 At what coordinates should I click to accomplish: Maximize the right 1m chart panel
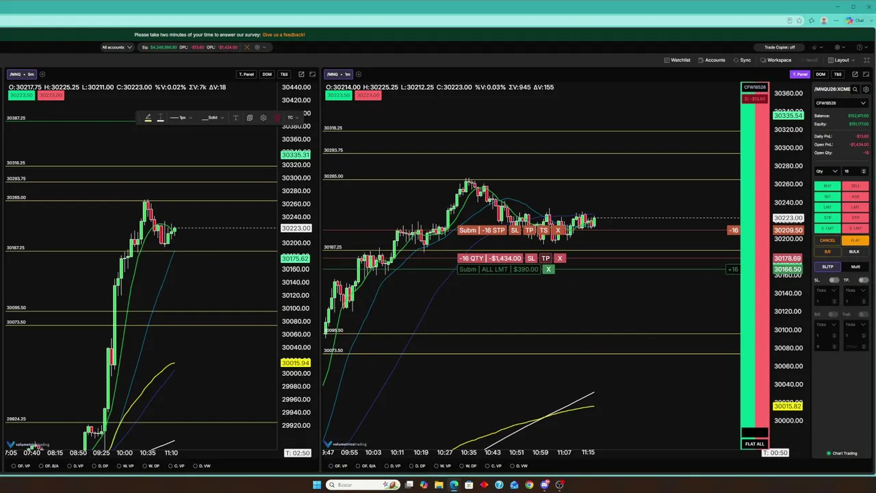[x=867, y=74]
